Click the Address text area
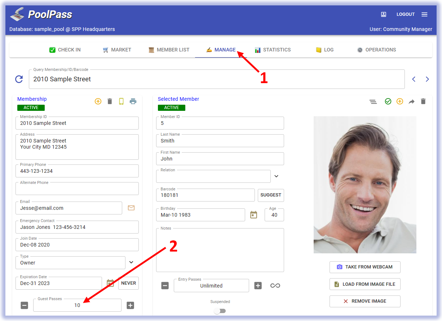 click(x=77, y=147)
